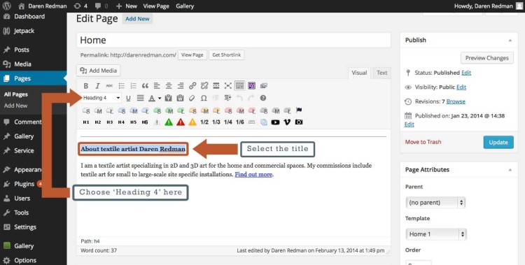Viewport: 525px width, 265px height.
Task: Click the Home page title field
Action: pyautogui.click(x=234, y=40)
